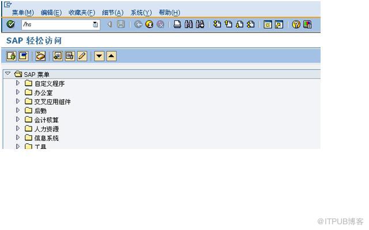Click the Move Favorites Down arrow

(99, 56)
